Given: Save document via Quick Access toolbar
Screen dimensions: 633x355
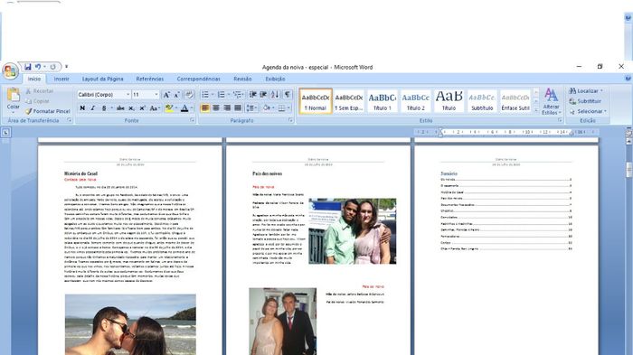Looking at the screenshot, I should (x=28, y=67).
